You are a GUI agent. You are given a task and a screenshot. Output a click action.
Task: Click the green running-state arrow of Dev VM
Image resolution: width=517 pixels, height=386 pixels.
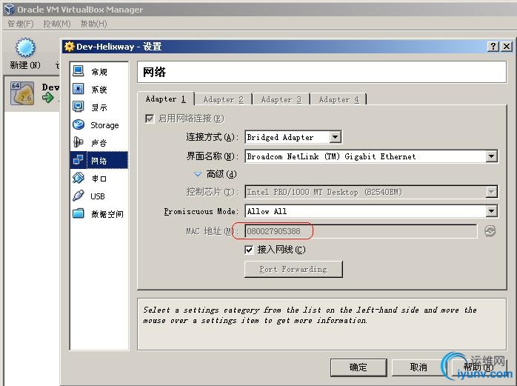48,97
